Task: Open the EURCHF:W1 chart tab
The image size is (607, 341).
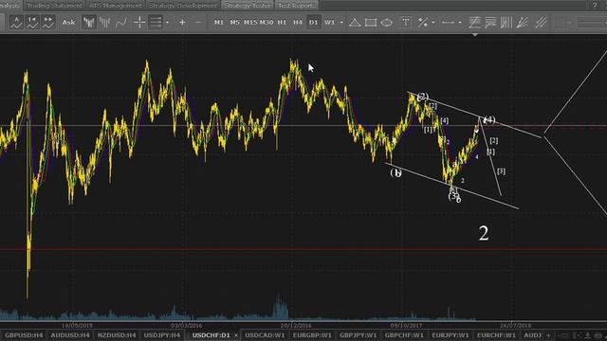Action: [x=496, y=335]
